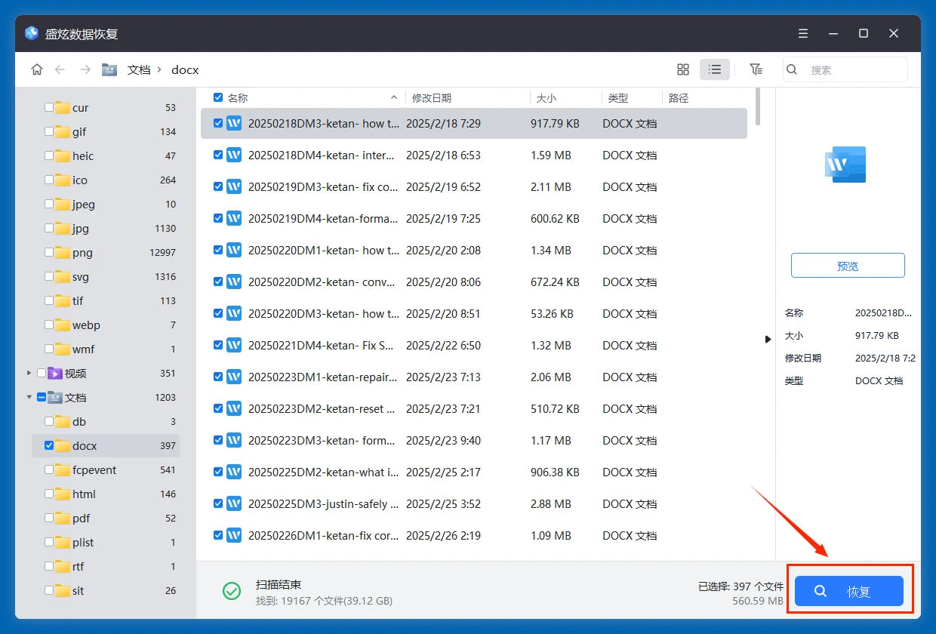
Task: Check the gif folder checkbox
Action: [49, 131]
